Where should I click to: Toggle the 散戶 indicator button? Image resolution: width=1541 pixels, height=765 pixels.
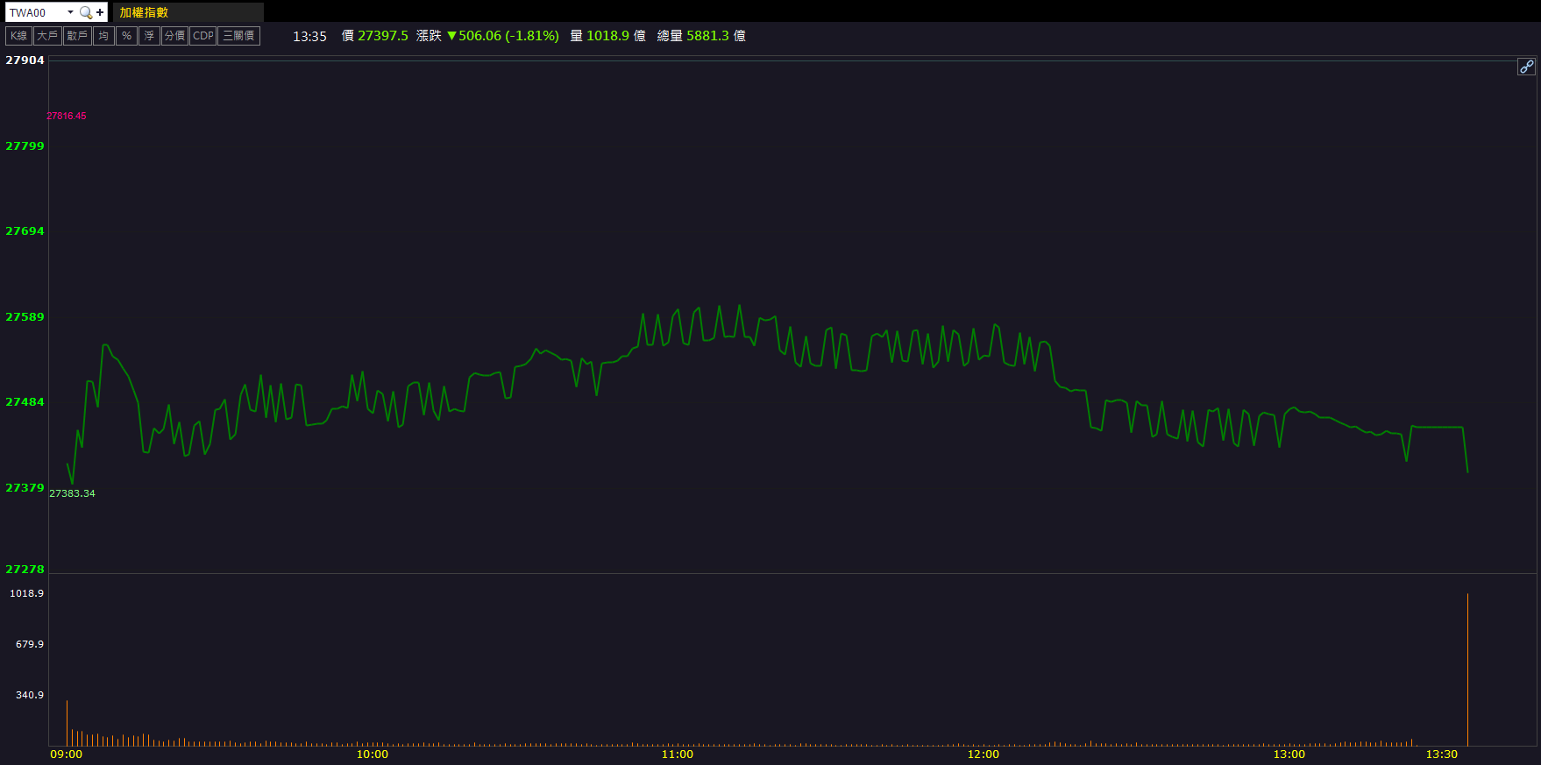[77, 36]
